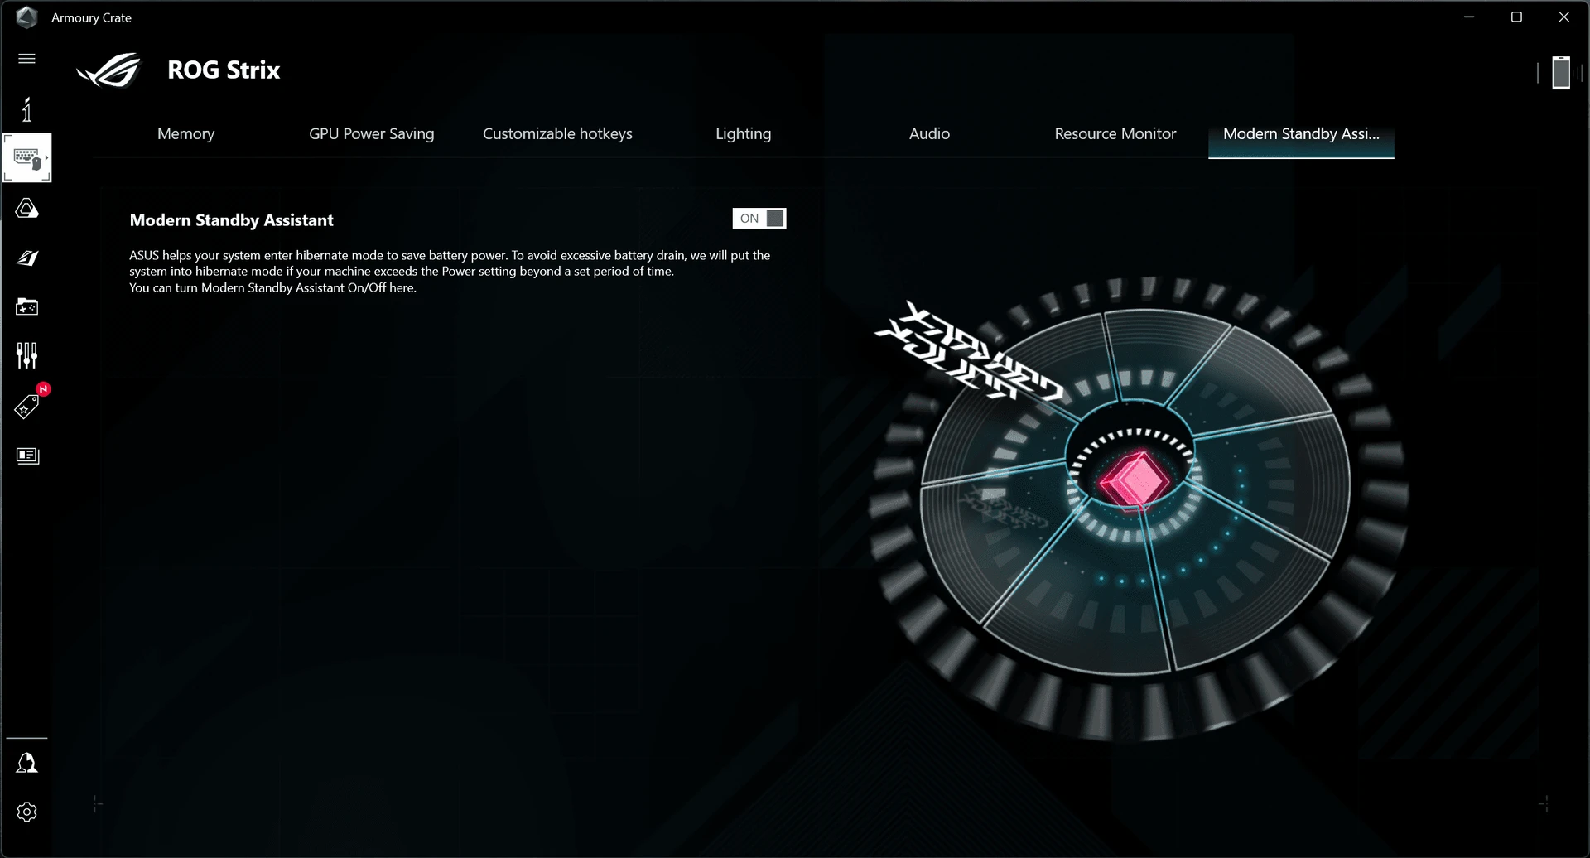Open Featured deals tag icon

click(26, 407)
